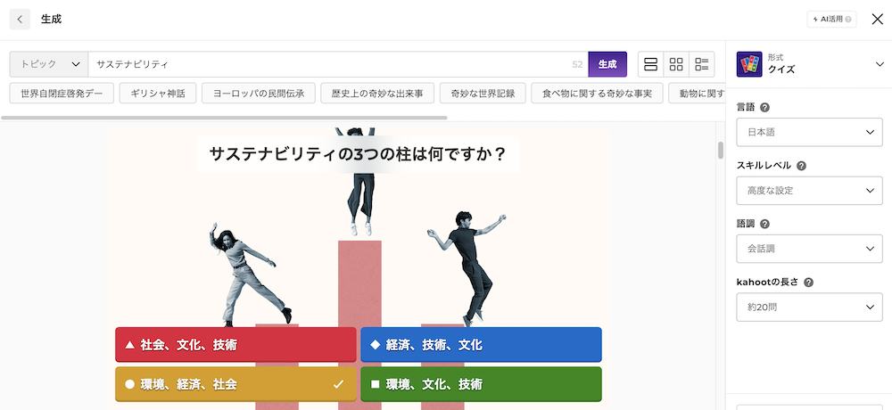Viewport: 892px width, 410px height.
Task: Select the 世界自閉症啓発デー topic chip
Action: [62, 94]
